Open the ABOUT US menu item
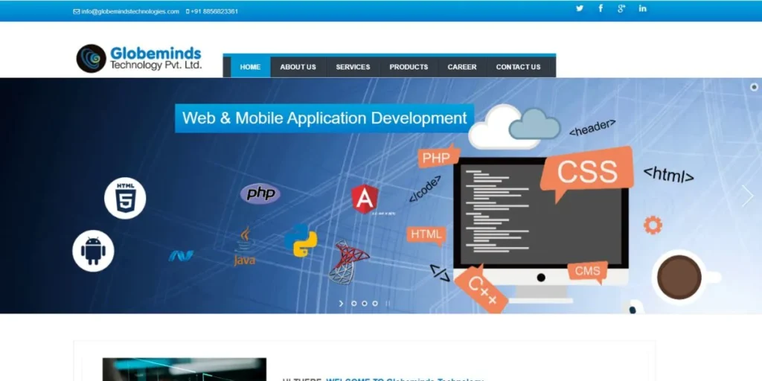The image size is (762, 381). coord(298,67)
